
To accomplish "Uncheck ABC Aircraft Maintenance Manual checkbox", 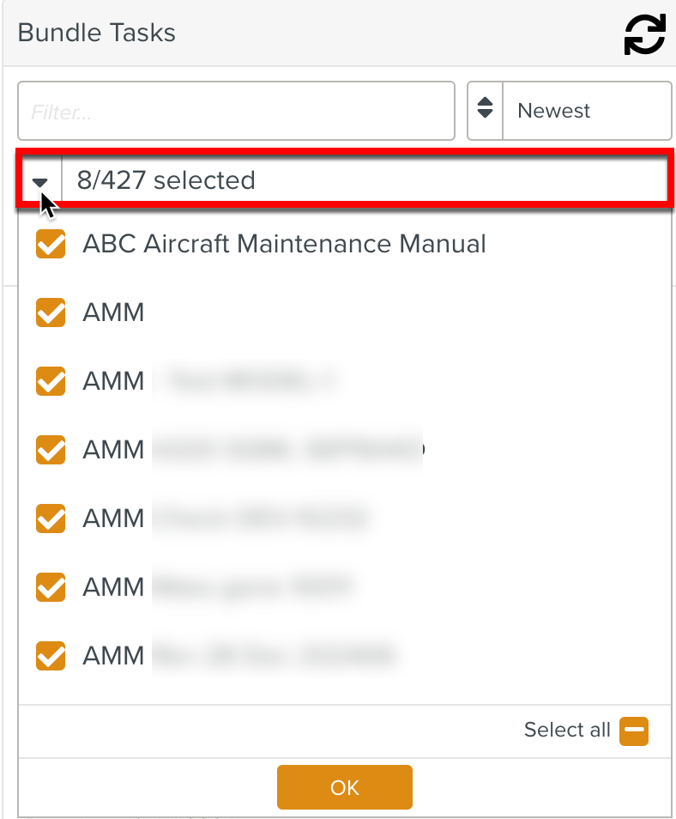I will (51, 244).
